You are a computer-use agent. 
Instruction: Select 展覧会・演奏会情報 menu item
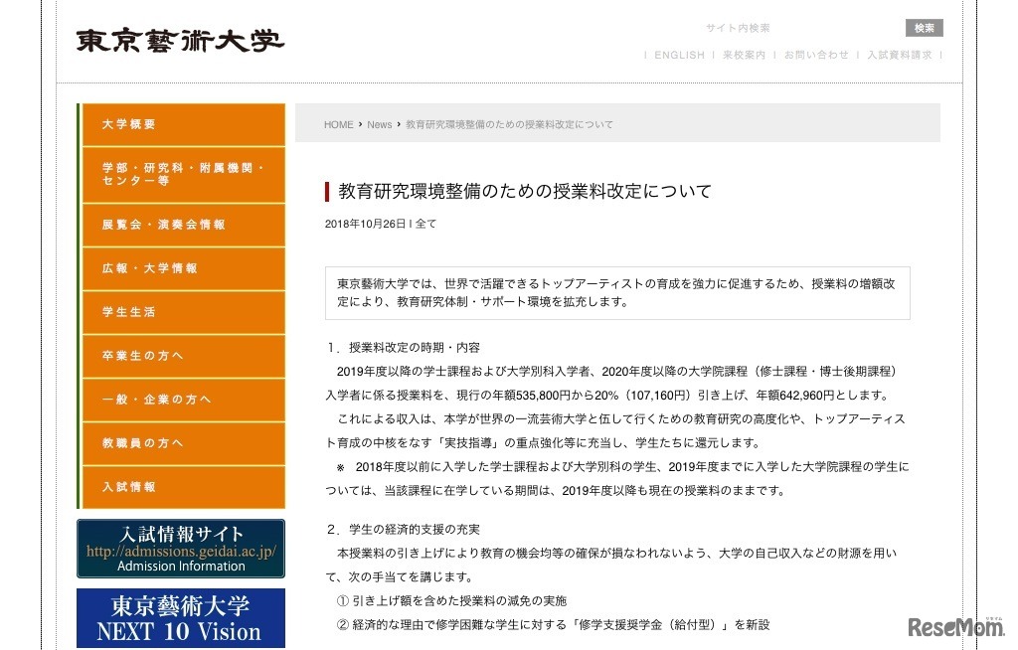pyautogui.click(x=184, y=225)
